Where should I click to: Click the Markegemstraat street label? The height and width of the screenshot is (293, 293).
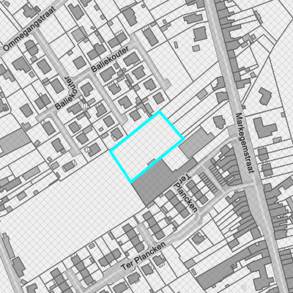pyautogui.click(x=244, y=143)
